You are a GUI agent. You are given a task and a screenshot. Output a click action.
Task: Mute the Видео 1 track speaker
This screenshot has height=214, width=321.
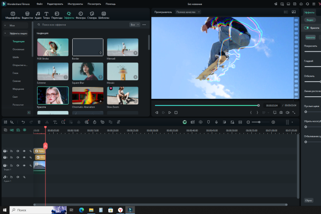18,166
